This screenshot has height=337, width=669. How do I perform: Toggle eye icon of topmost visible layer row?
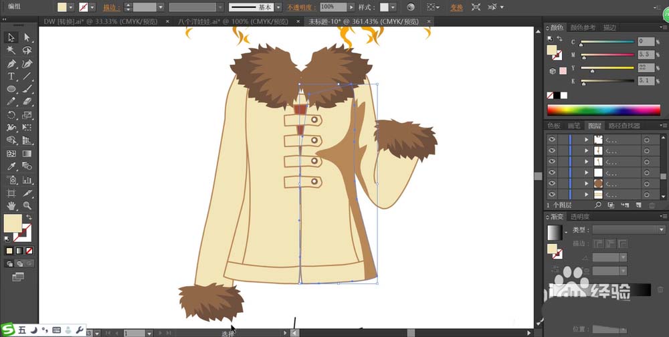552,140
